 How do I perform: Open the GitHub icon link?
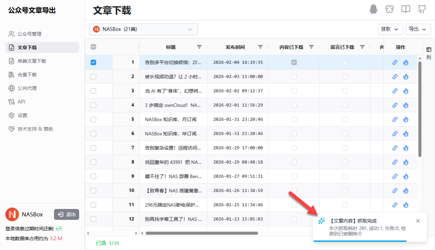422,9
